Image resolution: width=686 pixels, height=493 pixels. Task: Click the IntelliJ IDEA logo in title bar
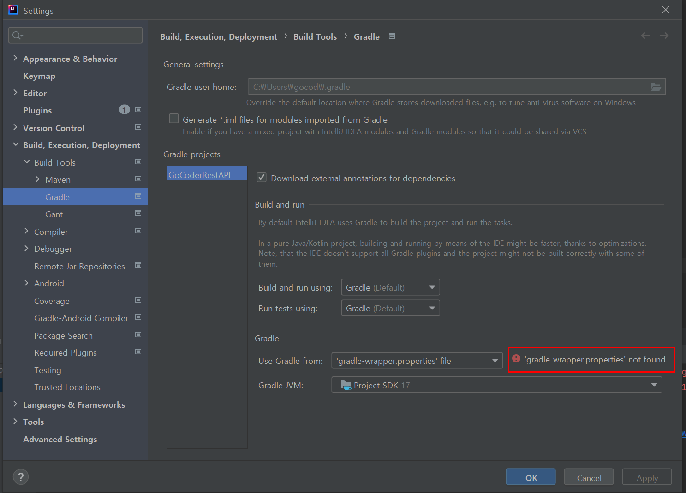[13, 10]
